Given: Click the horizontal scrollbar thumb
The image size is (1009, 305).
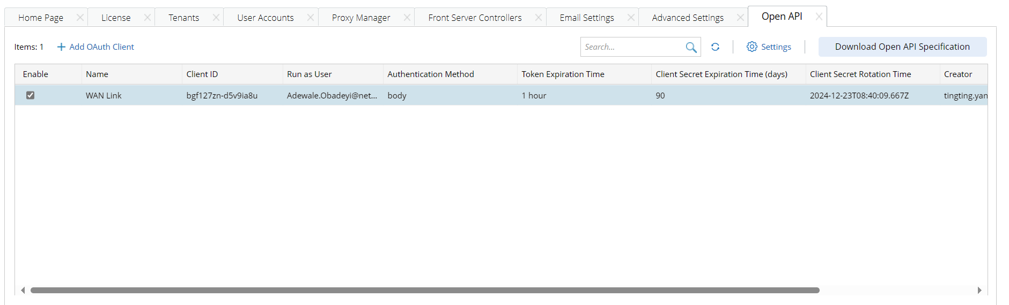Looking at the screenshot, I should pyautogui.click(x=424, y=290).
